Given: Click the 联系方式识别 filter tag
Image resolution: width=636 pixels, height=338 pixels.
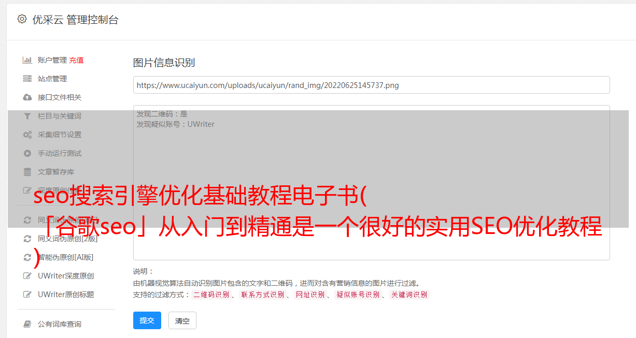Looking at the screenshot, I should [x=263, y=295].
